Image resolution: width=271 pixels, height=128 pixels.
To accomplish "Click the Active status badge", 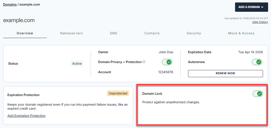I will [x=77, y=64].
